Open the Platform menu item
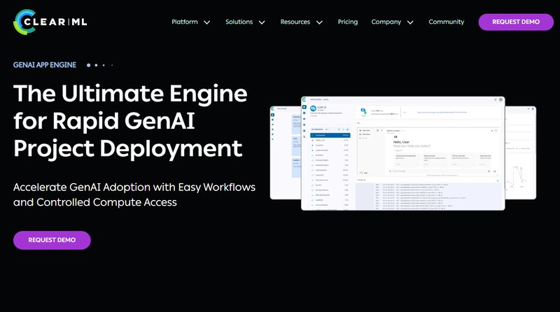560x312 pixels. pyautogui.click(x=185, y=22)
